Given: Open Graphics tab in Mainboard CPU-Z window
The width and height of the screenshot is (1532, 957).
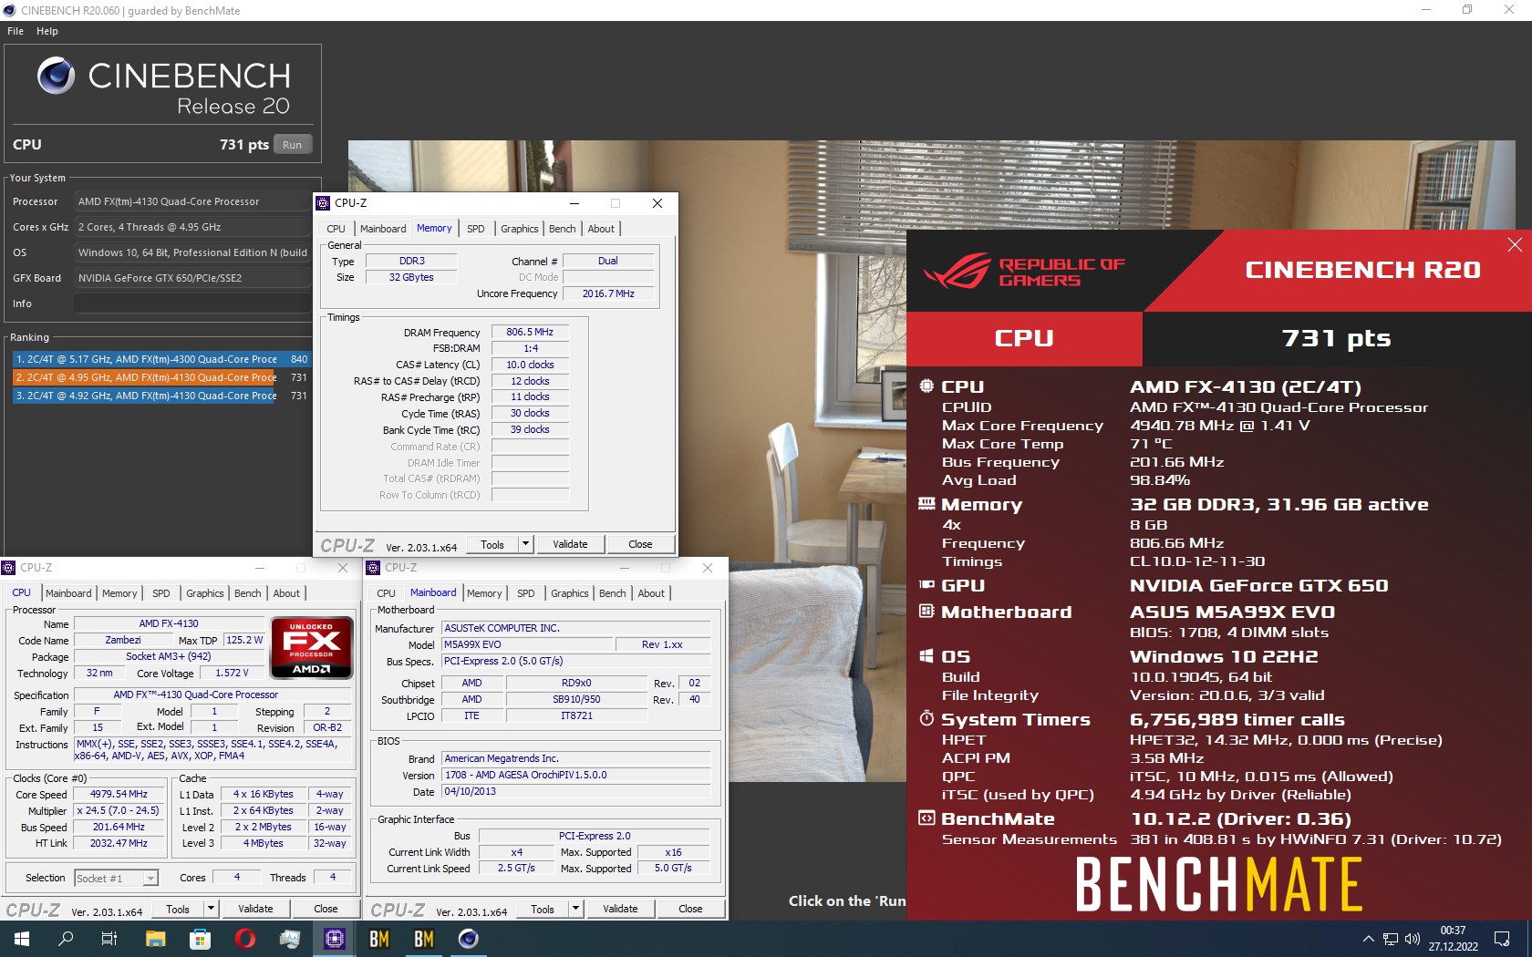Looking at the screenshot, I should 570,593.
